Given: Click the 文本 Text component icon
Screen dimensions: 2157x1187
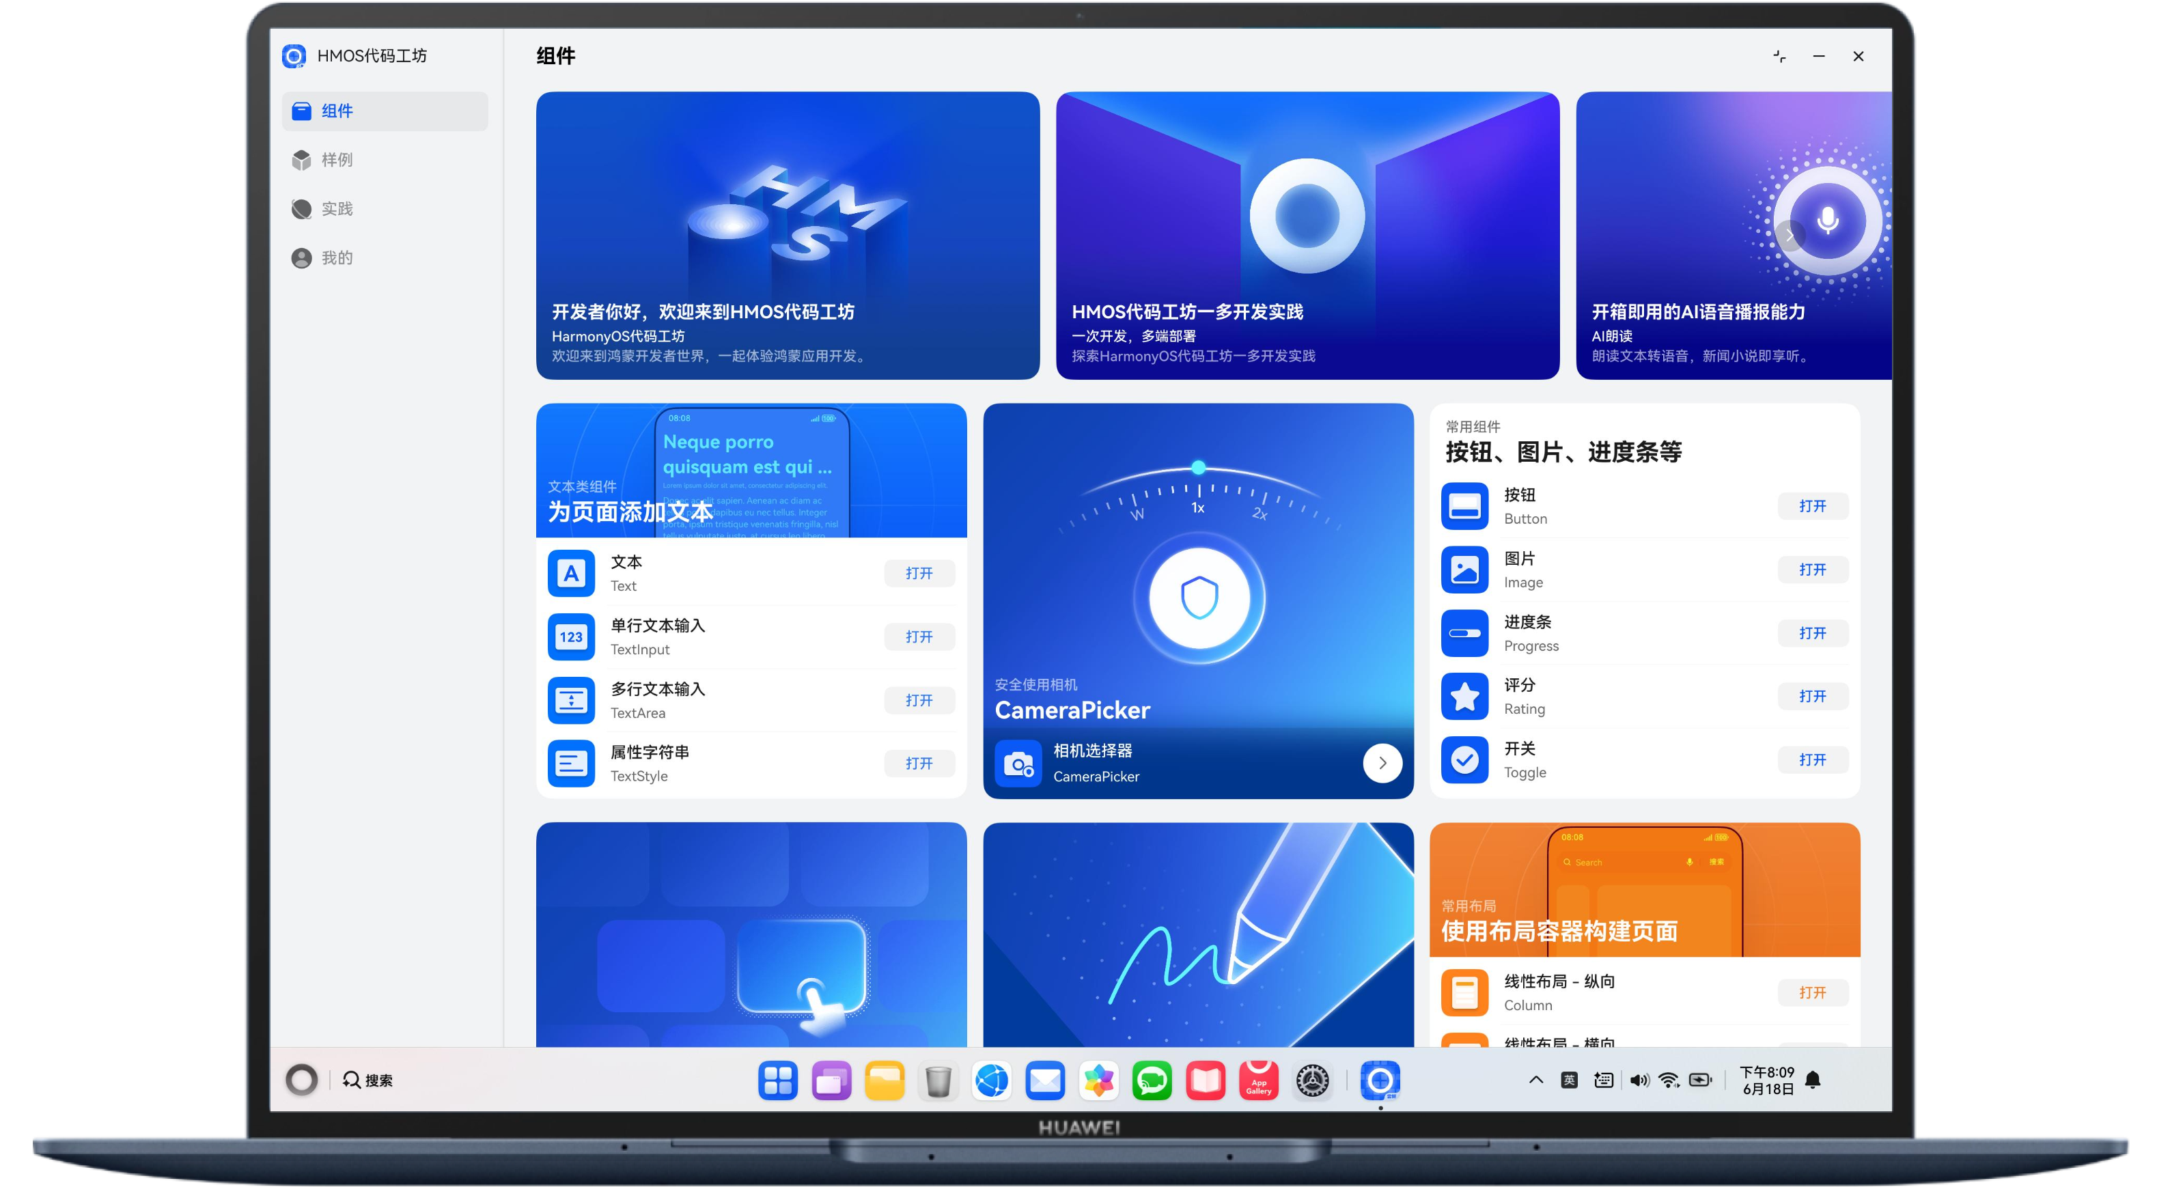Looking at the screenshot, I should click(571, 574).
